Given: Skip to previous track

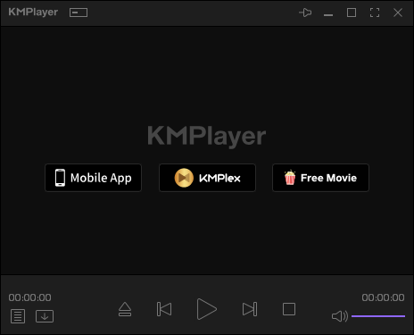Looking at the screenshot, I should 164,309.
